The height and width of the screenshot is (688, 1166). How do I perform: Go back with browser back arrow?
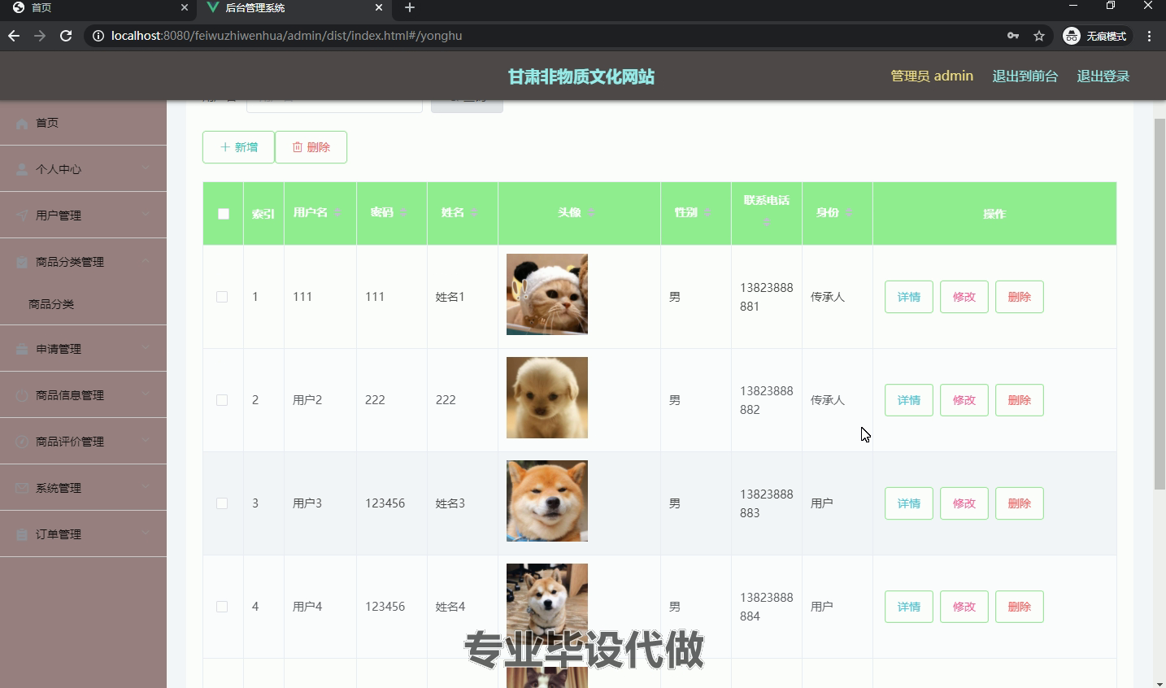14,36
